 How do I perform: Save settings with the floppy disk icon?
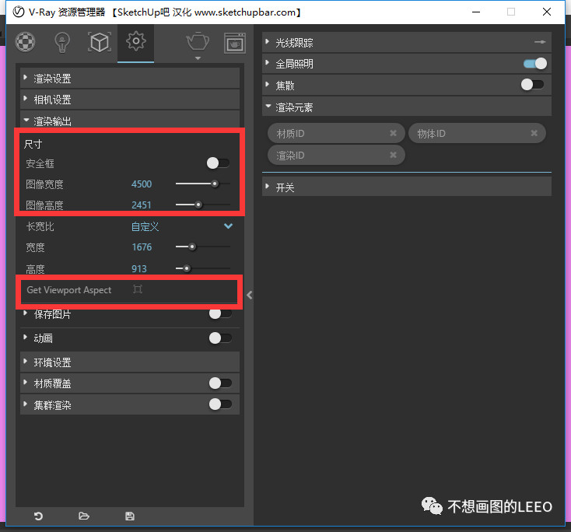pyautogui.click(x=130, y=516)
